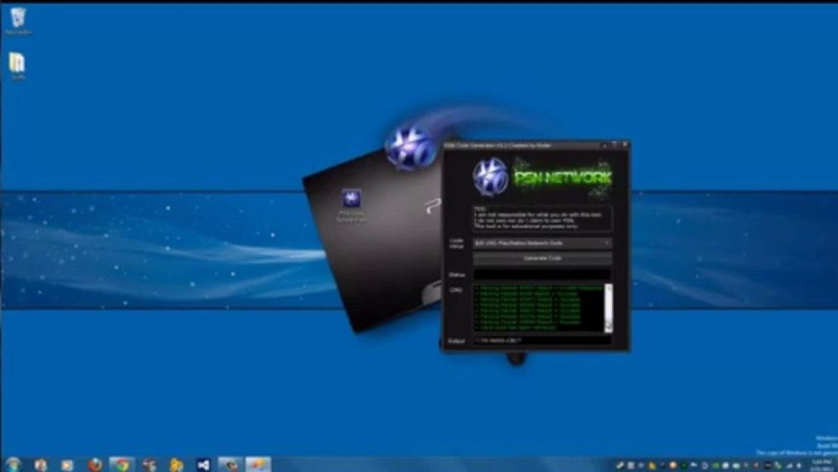Click the PSN logo in the generator window
The width and height of the screenshot is (838, 472).
[x=491, y=176]
